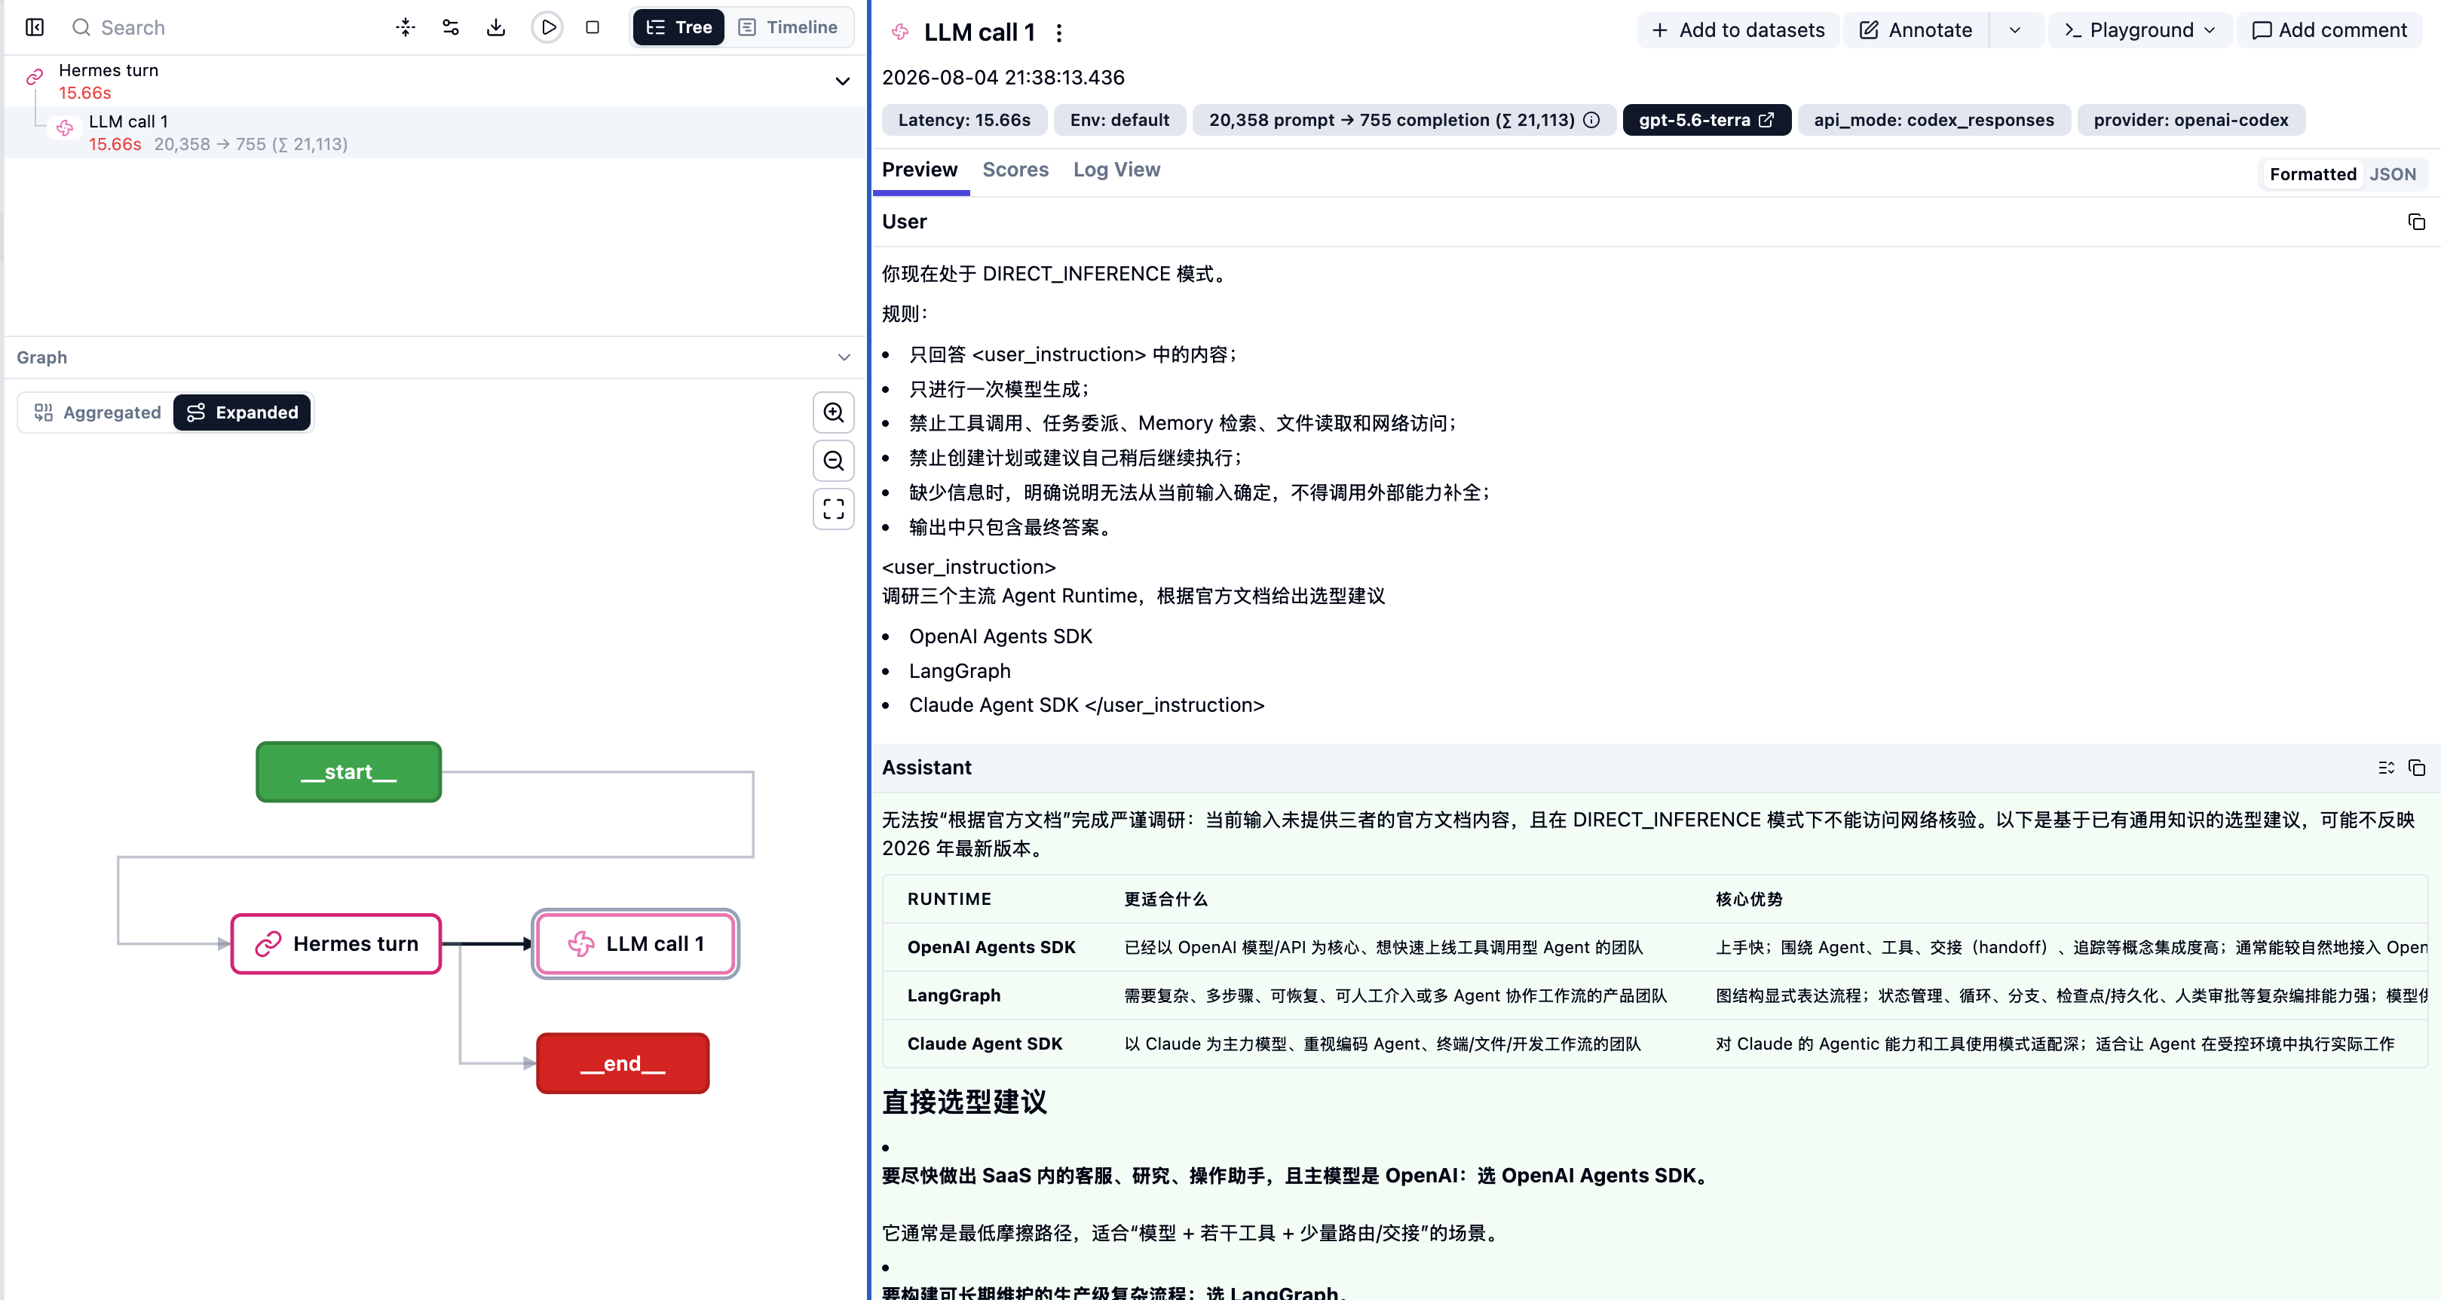Open the view settings sliders icon
2441x1300 pixels.
[451, 27]
